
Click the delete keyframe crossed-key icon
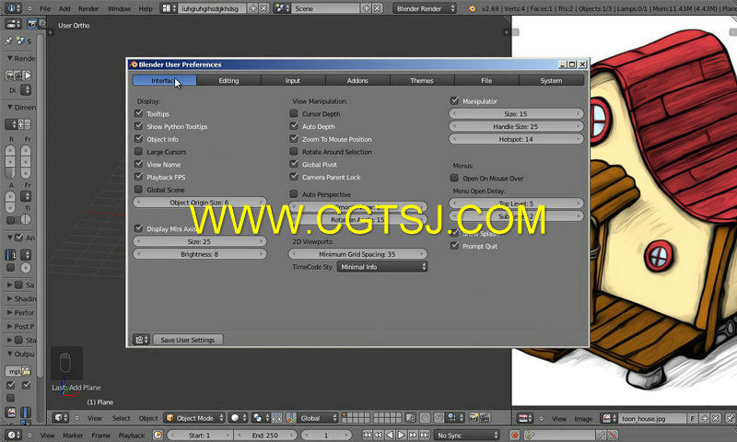[613, 436]
